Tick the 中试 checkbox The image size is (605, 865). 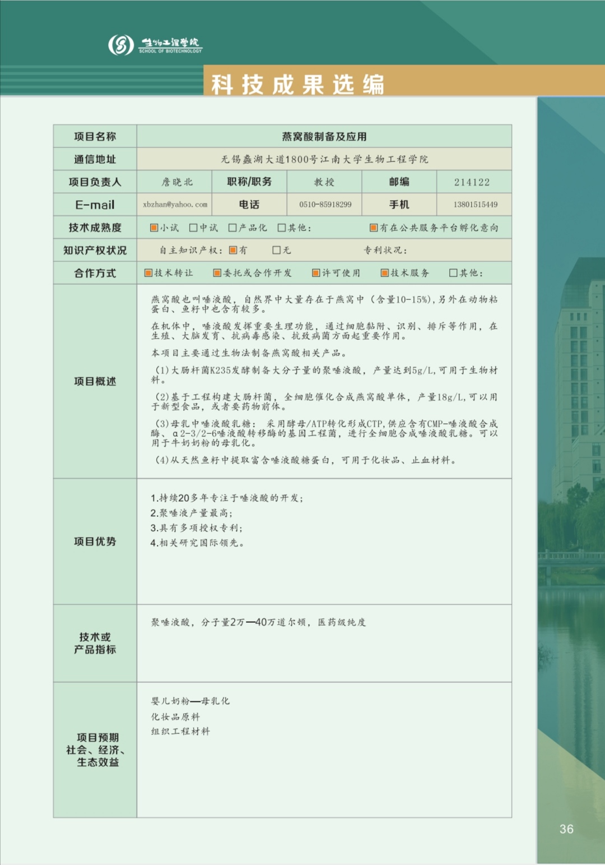[193, 228]
